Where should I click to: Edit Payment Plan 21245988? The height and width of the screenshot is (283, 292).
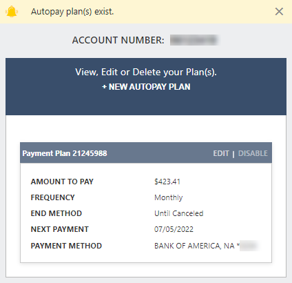click(221, 153)
